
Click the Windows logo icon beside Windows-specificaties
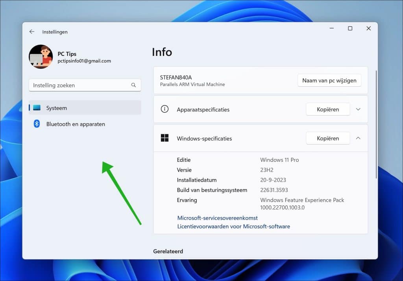pos(165,138)
